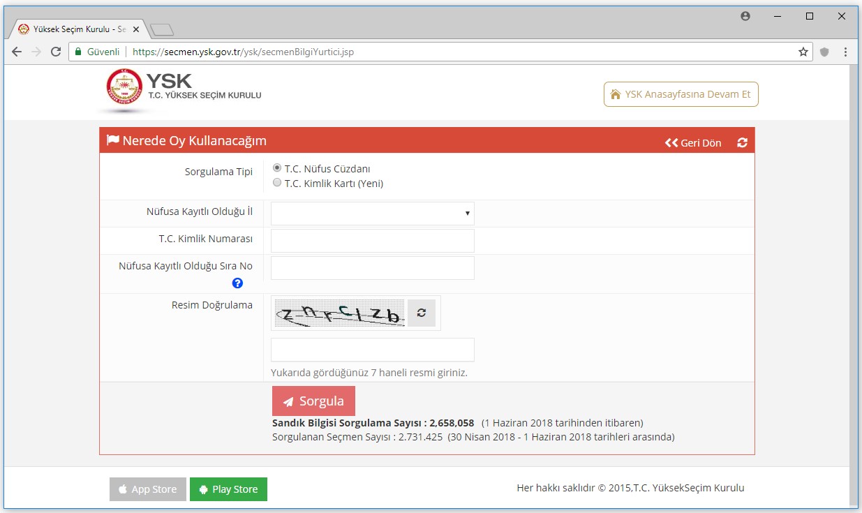Go to YSK Anasayfasına Devam Et
The width and height of the screenshot is (862, 513).
[681, 94]
